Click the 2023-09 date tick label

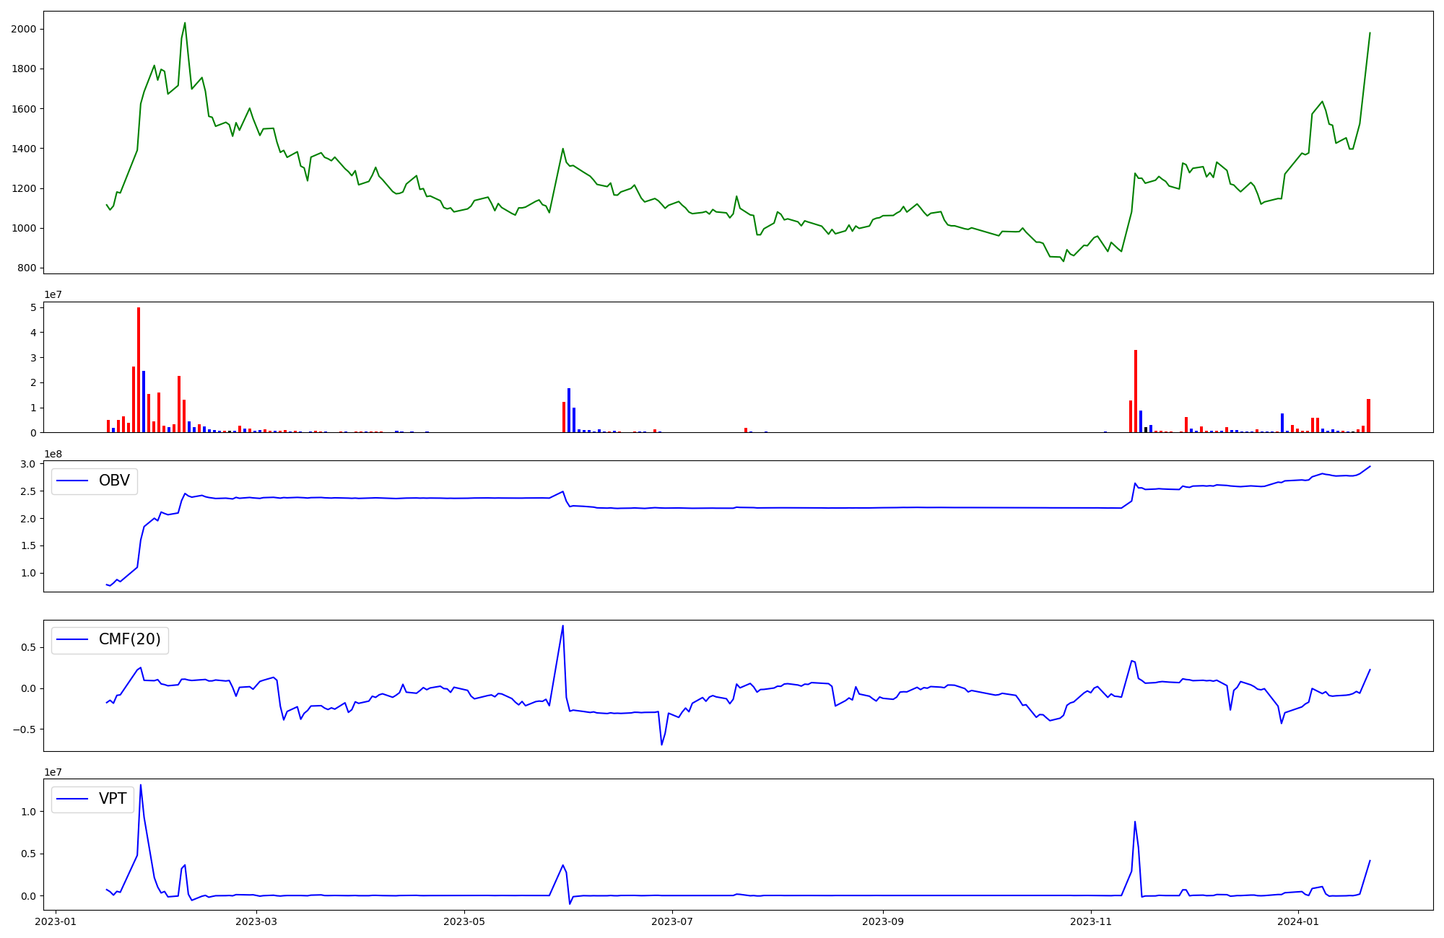pyautogui.click(x=883, y=921)
